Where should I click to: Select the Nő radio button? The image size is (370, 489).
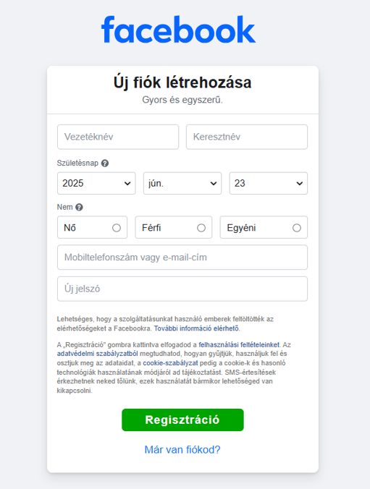click(117, 228)
